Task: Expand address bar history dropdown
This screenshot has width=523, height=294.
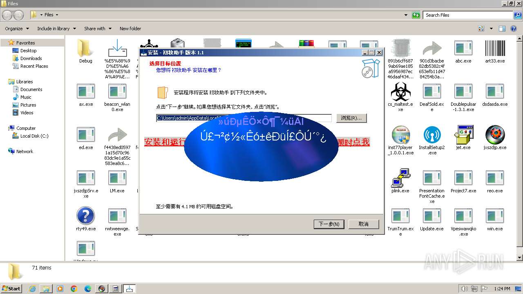Action: pyautogui.click(x=406, y=15)
